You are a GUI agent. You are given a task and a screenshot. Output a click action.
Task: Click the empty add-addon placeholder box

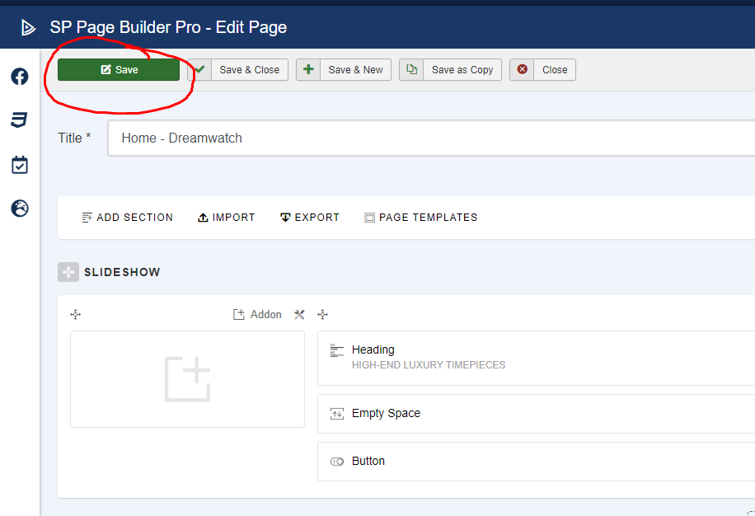187,379
